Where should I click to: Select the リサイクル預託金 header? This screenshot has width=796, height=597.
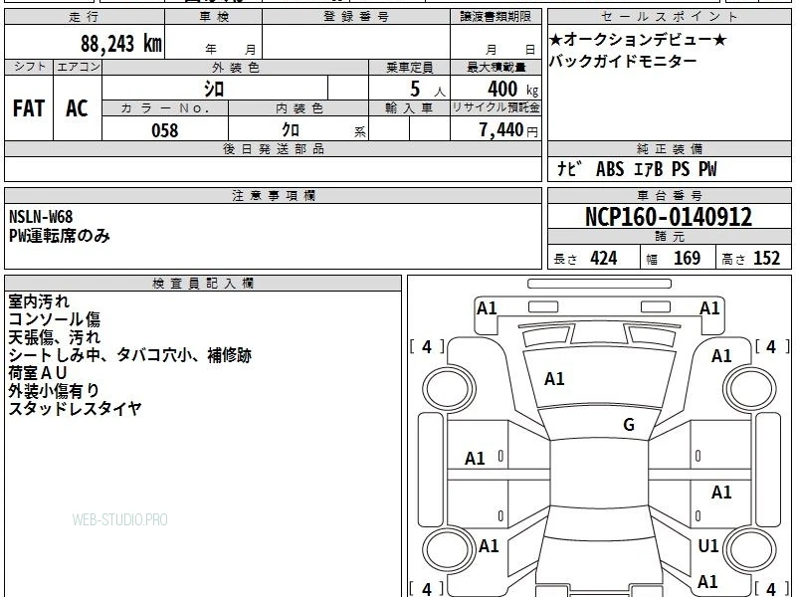[496, 107]
